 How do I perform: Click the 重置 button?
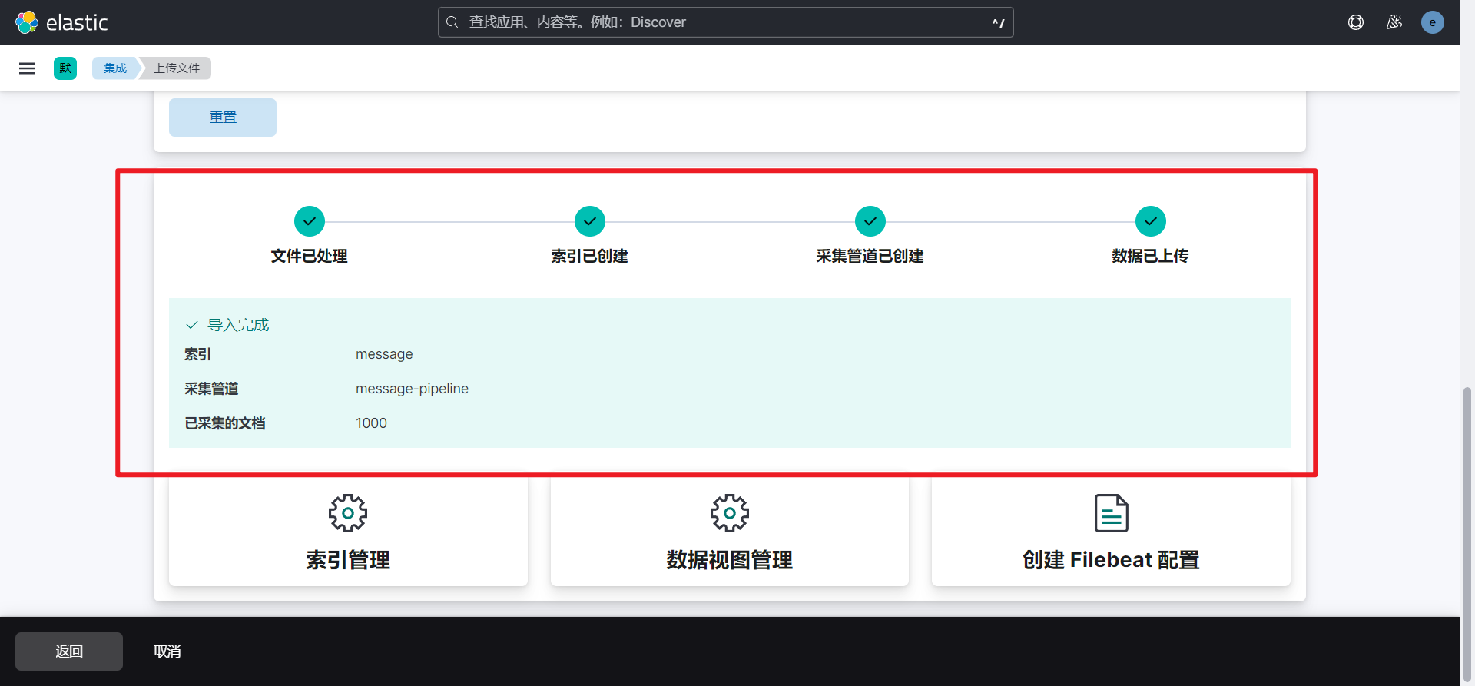(x=223, y=118)
